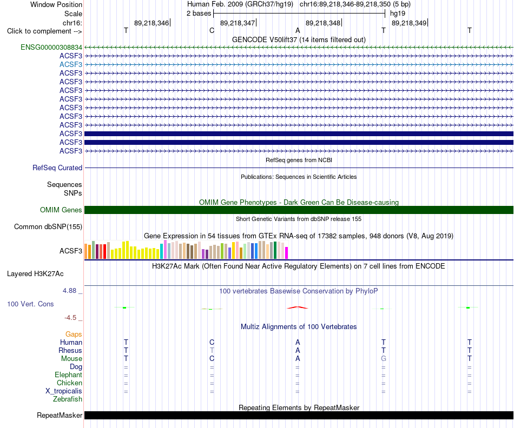Click base C in the complement row
The height and width of the screenshot is (428, 514).
tap(212, 30)
